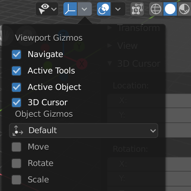Enable the Move object gizmo
This screenshot has height=191, width=191.
(x=16, y=147)
